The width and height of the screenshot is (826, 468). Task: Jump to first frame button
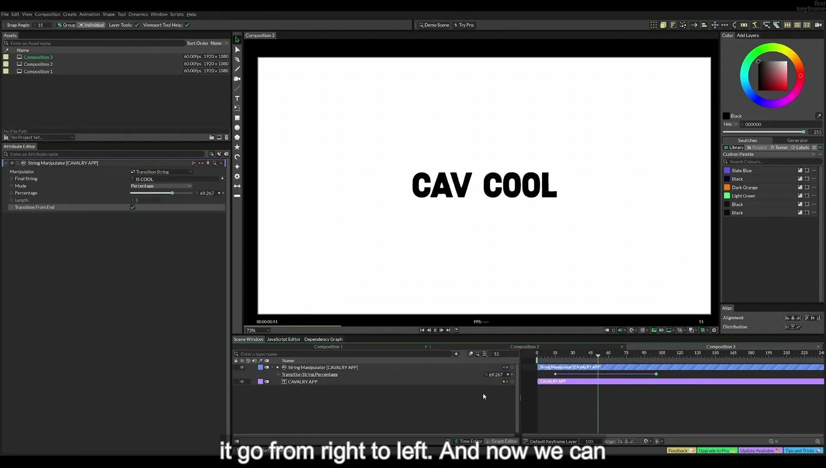click(422, 330)
